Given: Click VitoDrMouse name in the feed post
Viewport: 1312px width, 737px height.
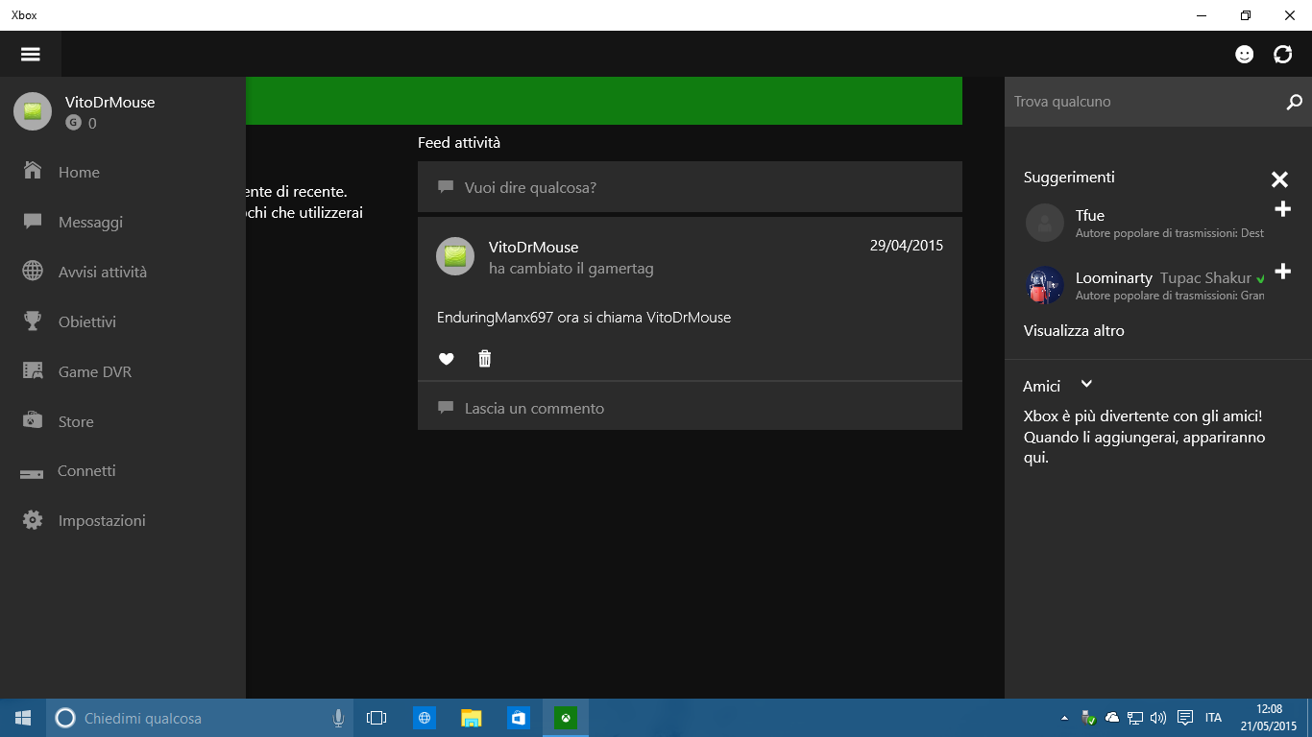Looking at the screenshot, I should [533, 248].
